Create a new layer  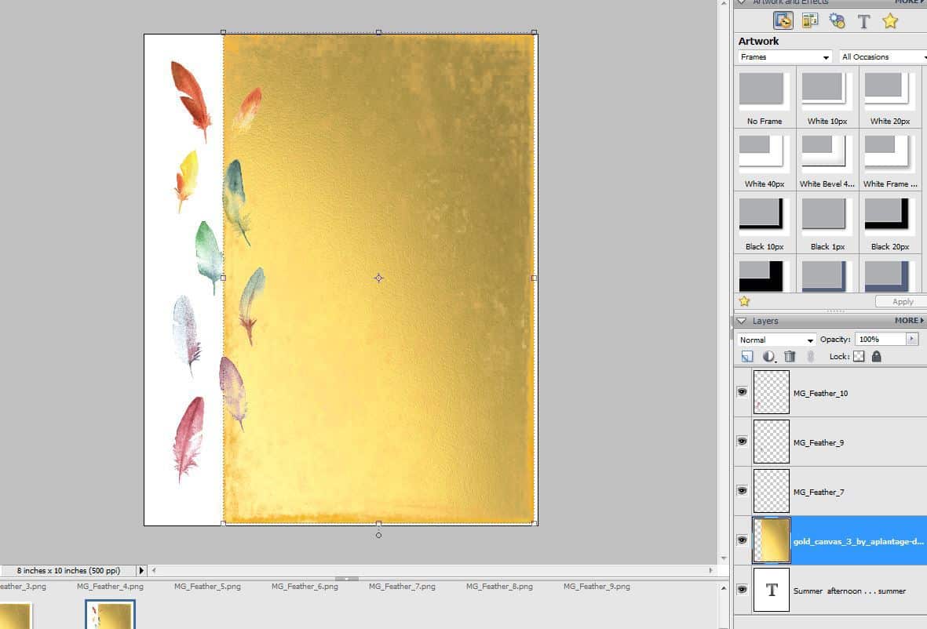click(746, 356)
